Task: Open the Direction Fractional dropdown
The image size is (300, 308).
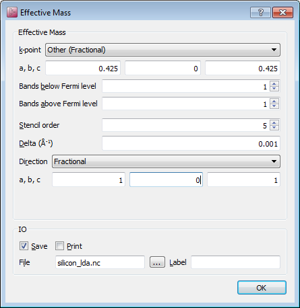Action: click(x=166, y=161)
